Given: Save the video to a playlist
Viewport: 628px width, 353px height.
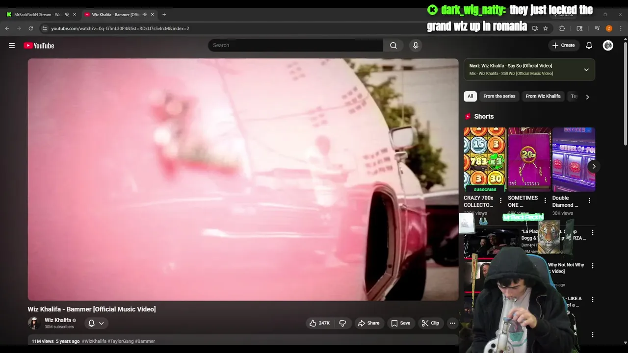Looking at the screenshot, I should point(400,323).
